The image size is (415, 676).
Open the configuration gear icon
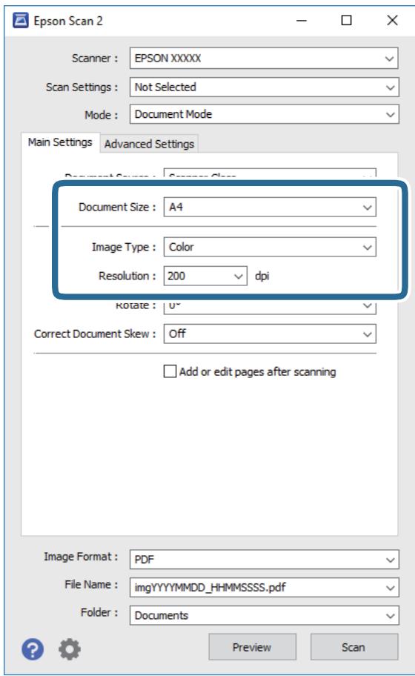tap(70, 649)
